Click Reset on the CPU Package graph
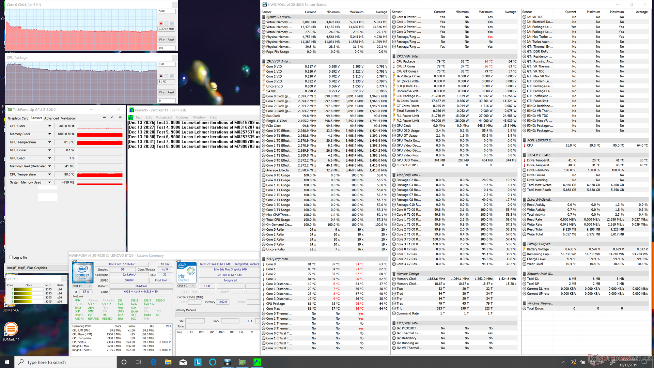 click(x=171, y=92)
